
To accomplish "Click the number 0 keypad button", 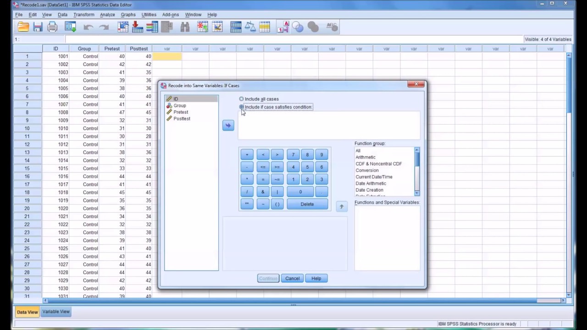I will click(300, 192).
